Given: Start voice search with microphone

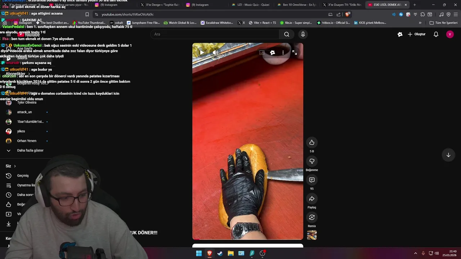Looking at the screenshot, I should pyautogui.click(x=303, y=34).
